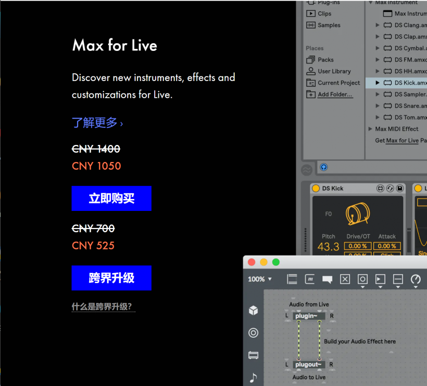Click the music note icon in Max sidebar
The height and width of the screenshot is (386, 427).
pyautogui.click(x=253, y=378)
